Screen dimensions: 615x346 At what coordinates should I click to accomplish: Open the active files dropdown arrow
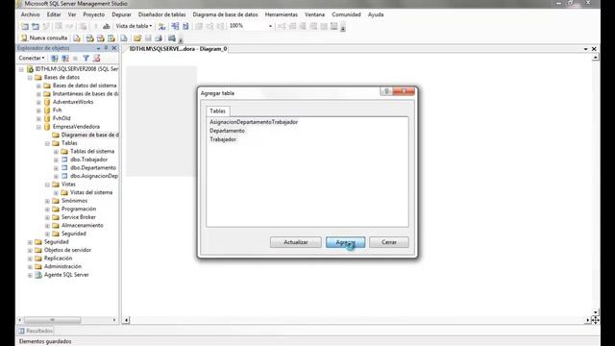tap(585, 49)
